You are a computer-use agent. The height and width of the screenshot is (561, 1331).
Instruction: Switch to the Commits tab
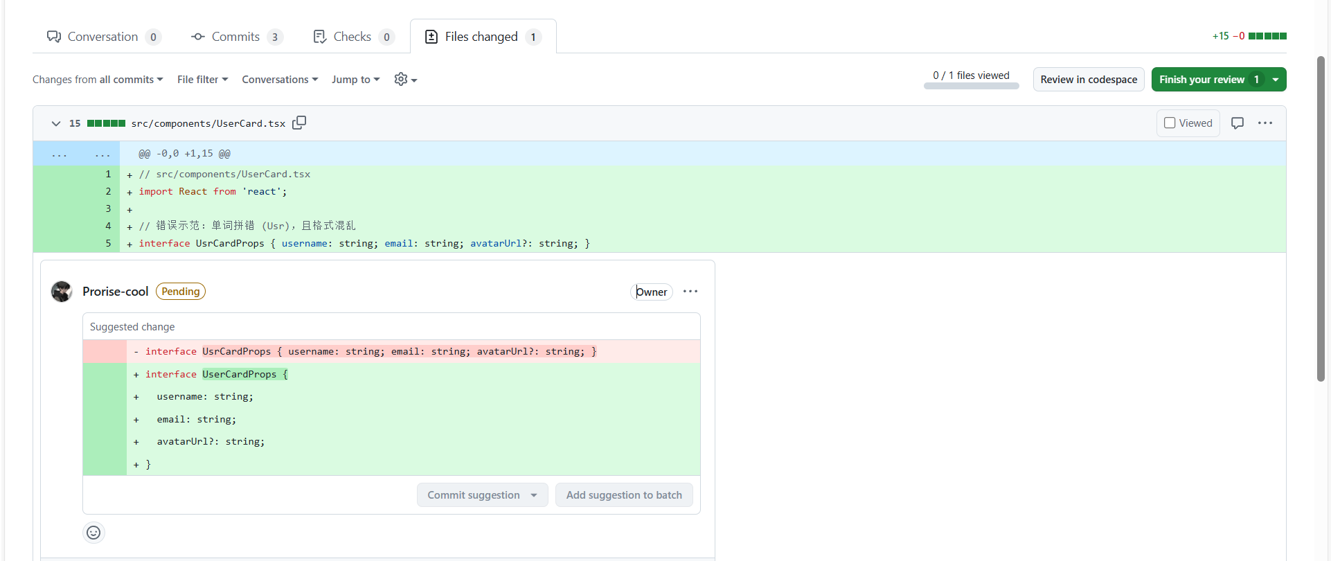[x=236, y=37]
